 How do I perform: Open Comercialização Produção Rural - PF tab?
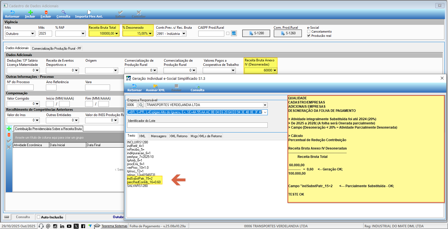tap(57, 49)
